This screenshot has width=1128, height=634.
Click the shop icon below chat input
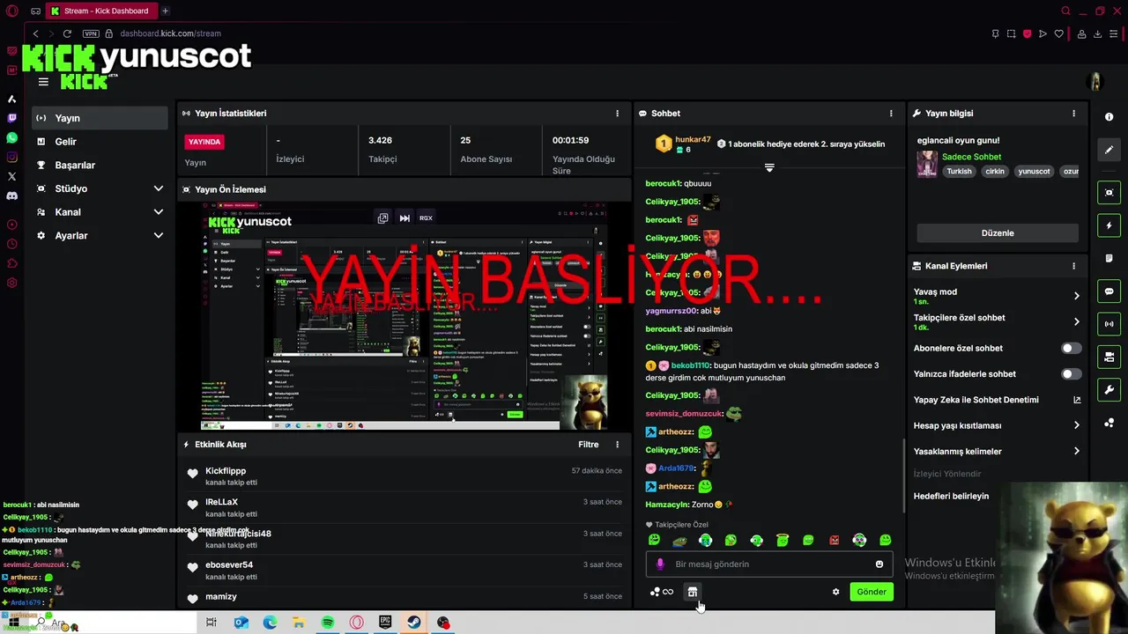(x=693, y=592)
